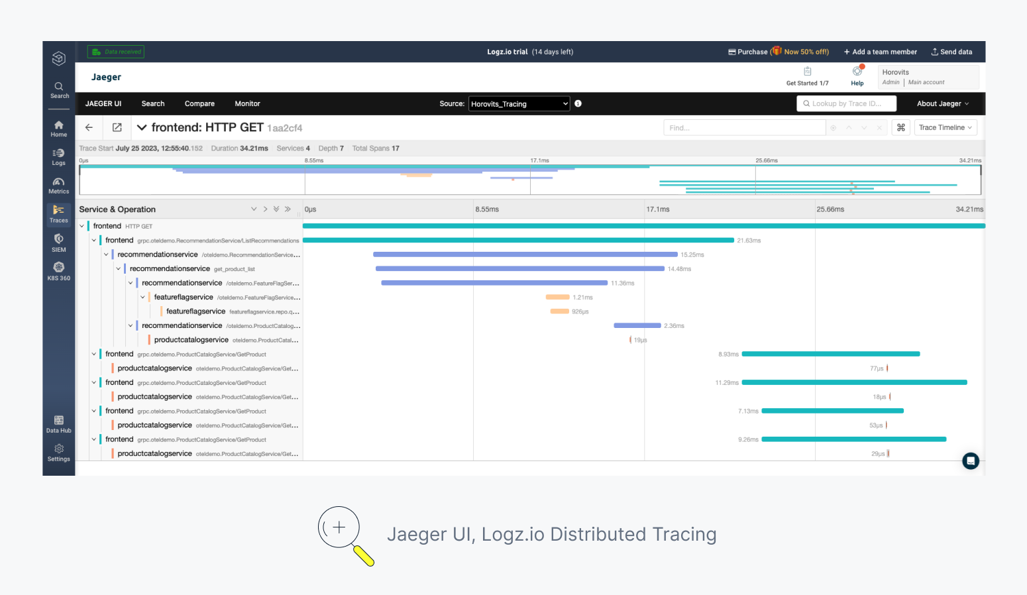Switch to the Monitor tab in Jaeger
The image size is (1027, 595).
(x=247, y=103)
